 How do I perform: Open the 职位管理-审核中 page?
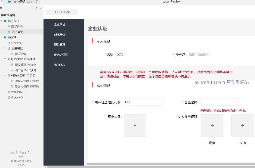25,65
